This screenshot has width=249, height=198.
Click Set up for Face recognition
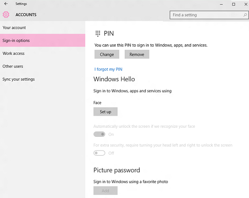click(x=106, y=112)
